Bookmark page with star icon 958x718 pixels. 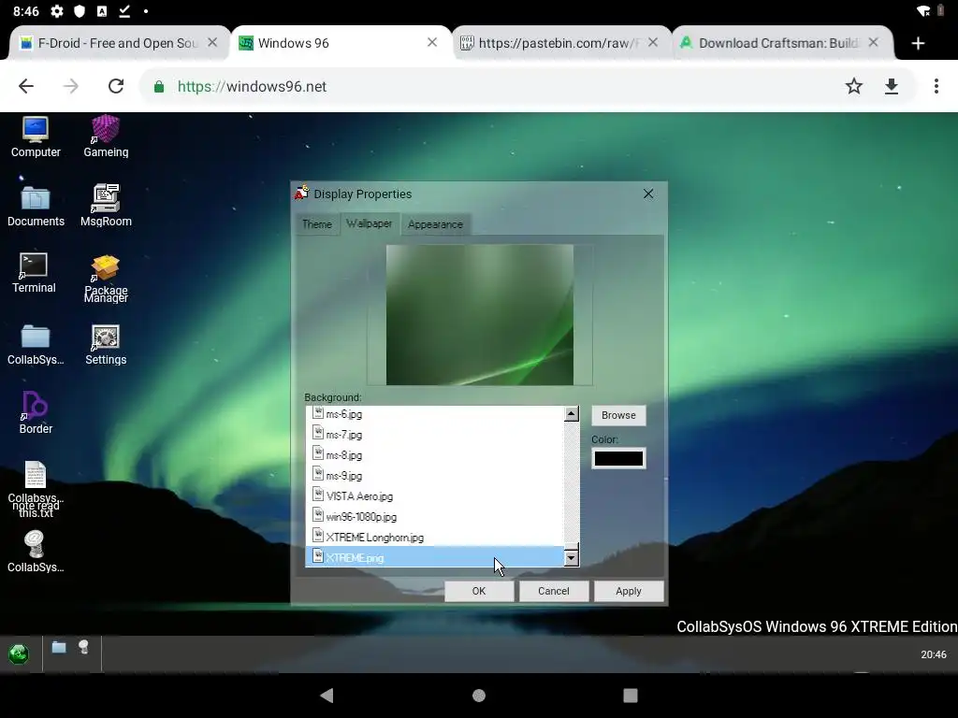click(853, 86)
